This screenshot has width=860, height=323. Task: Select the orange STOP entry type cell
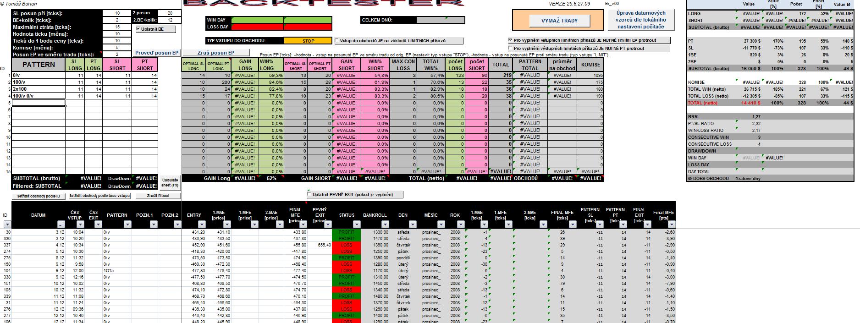point(308,41)
